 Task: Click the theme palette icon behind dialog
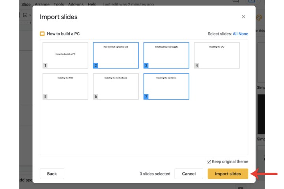pos(259,17)
